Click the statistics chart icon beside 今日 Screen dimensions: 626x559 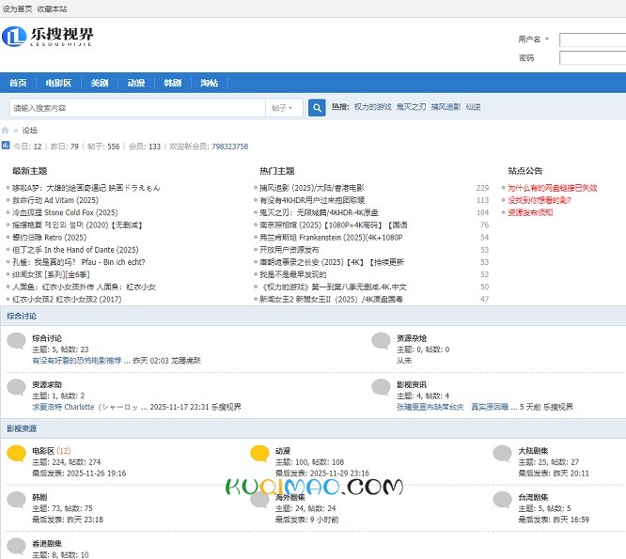[x=6, y=146]
